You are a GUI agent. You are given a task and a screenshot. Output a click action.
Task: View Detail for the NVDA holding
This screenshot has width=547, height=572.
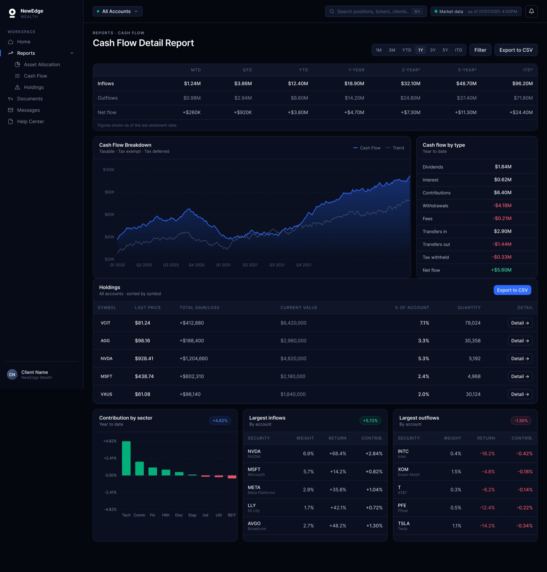pyautogui.click(x=520, y=359)
